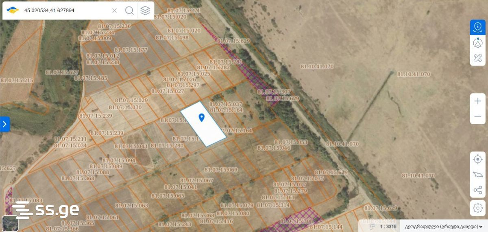Open map settings gear

click(478, 208)
